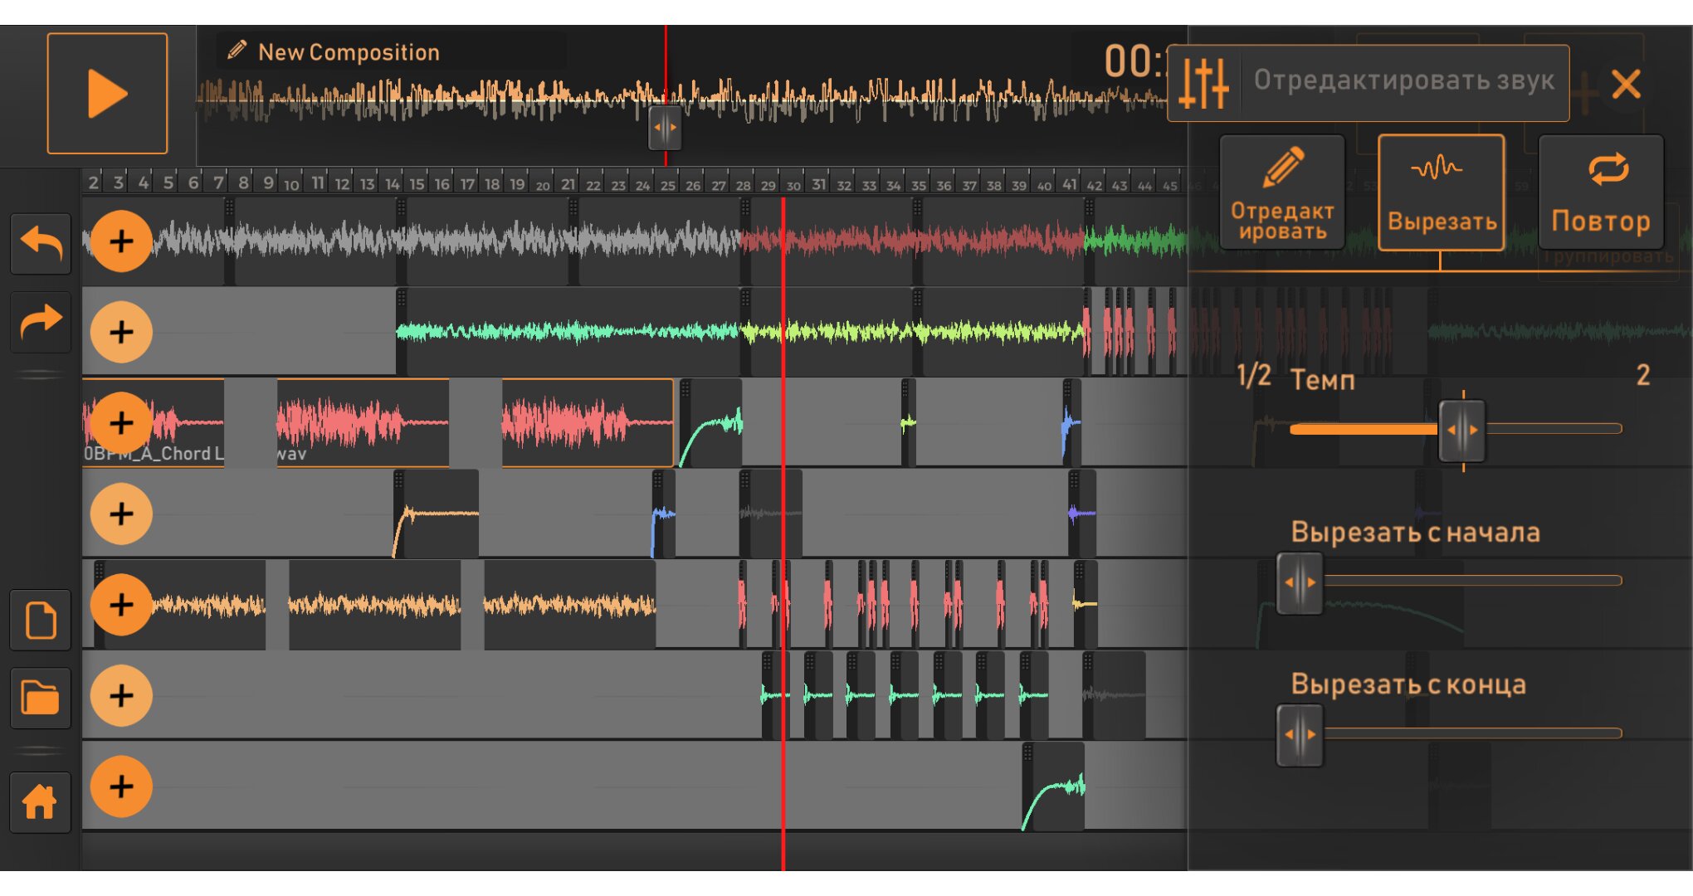The width and height of the screenshot is (1693, 896).
Task: Open a project with the folder icon
Action: 41,699
